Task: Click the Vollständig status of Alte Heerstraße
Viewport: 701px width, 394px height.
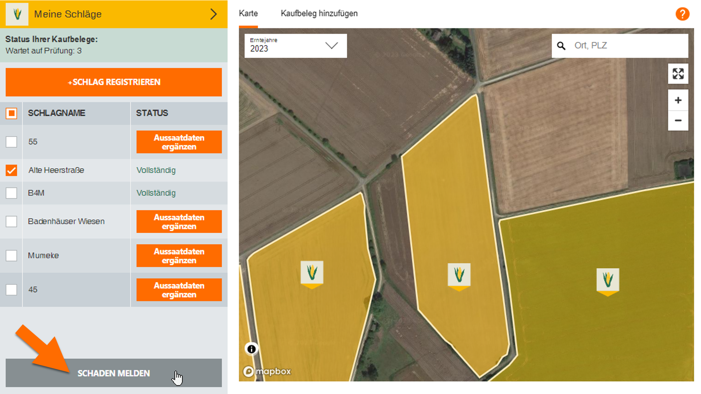Action: click(156, 170)
